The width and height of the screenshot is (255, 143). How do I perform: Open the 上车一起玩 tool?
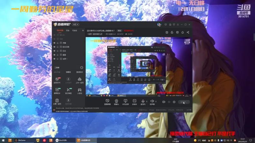79,80
